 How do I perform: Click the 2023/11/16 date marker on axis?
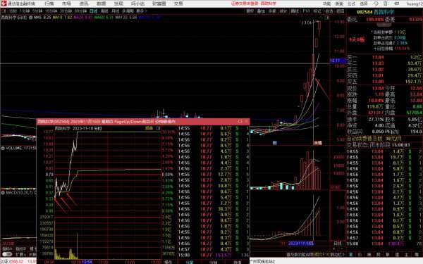(x=301, y=244)
